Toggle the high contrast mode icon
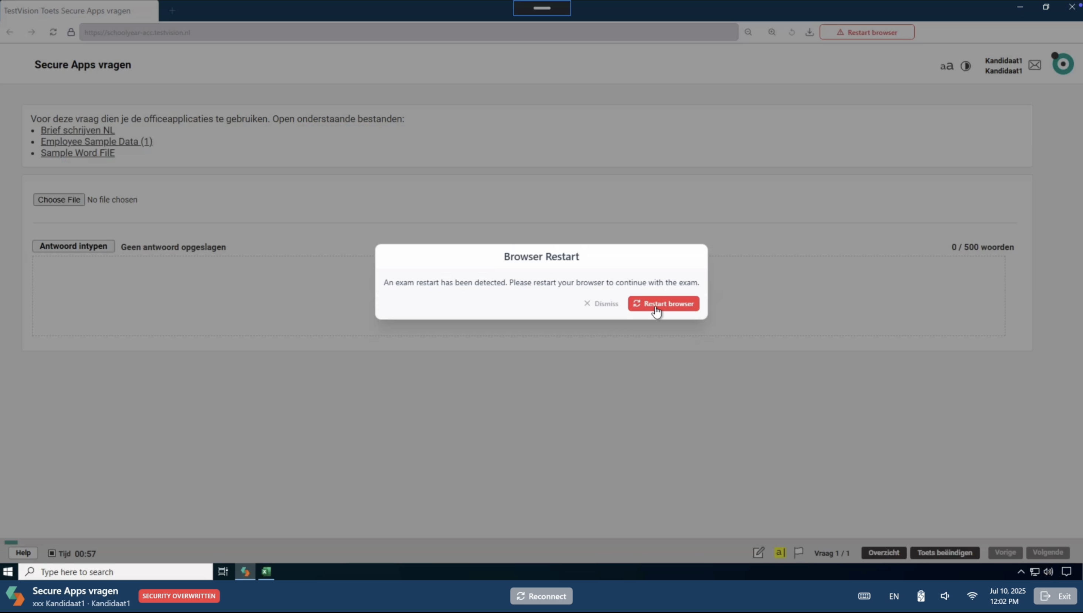Viewport: 1083px width, 613px height. point(965,66)
